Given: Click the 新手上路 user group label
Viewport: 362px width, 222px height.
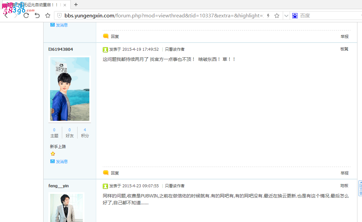Looking at the screenshot, I should pos(58,146).
